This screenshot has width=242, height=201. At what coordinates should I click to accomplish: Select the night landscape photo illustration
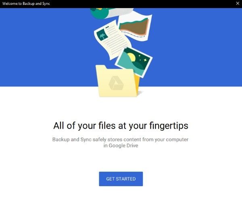click(x=134, y=62)
